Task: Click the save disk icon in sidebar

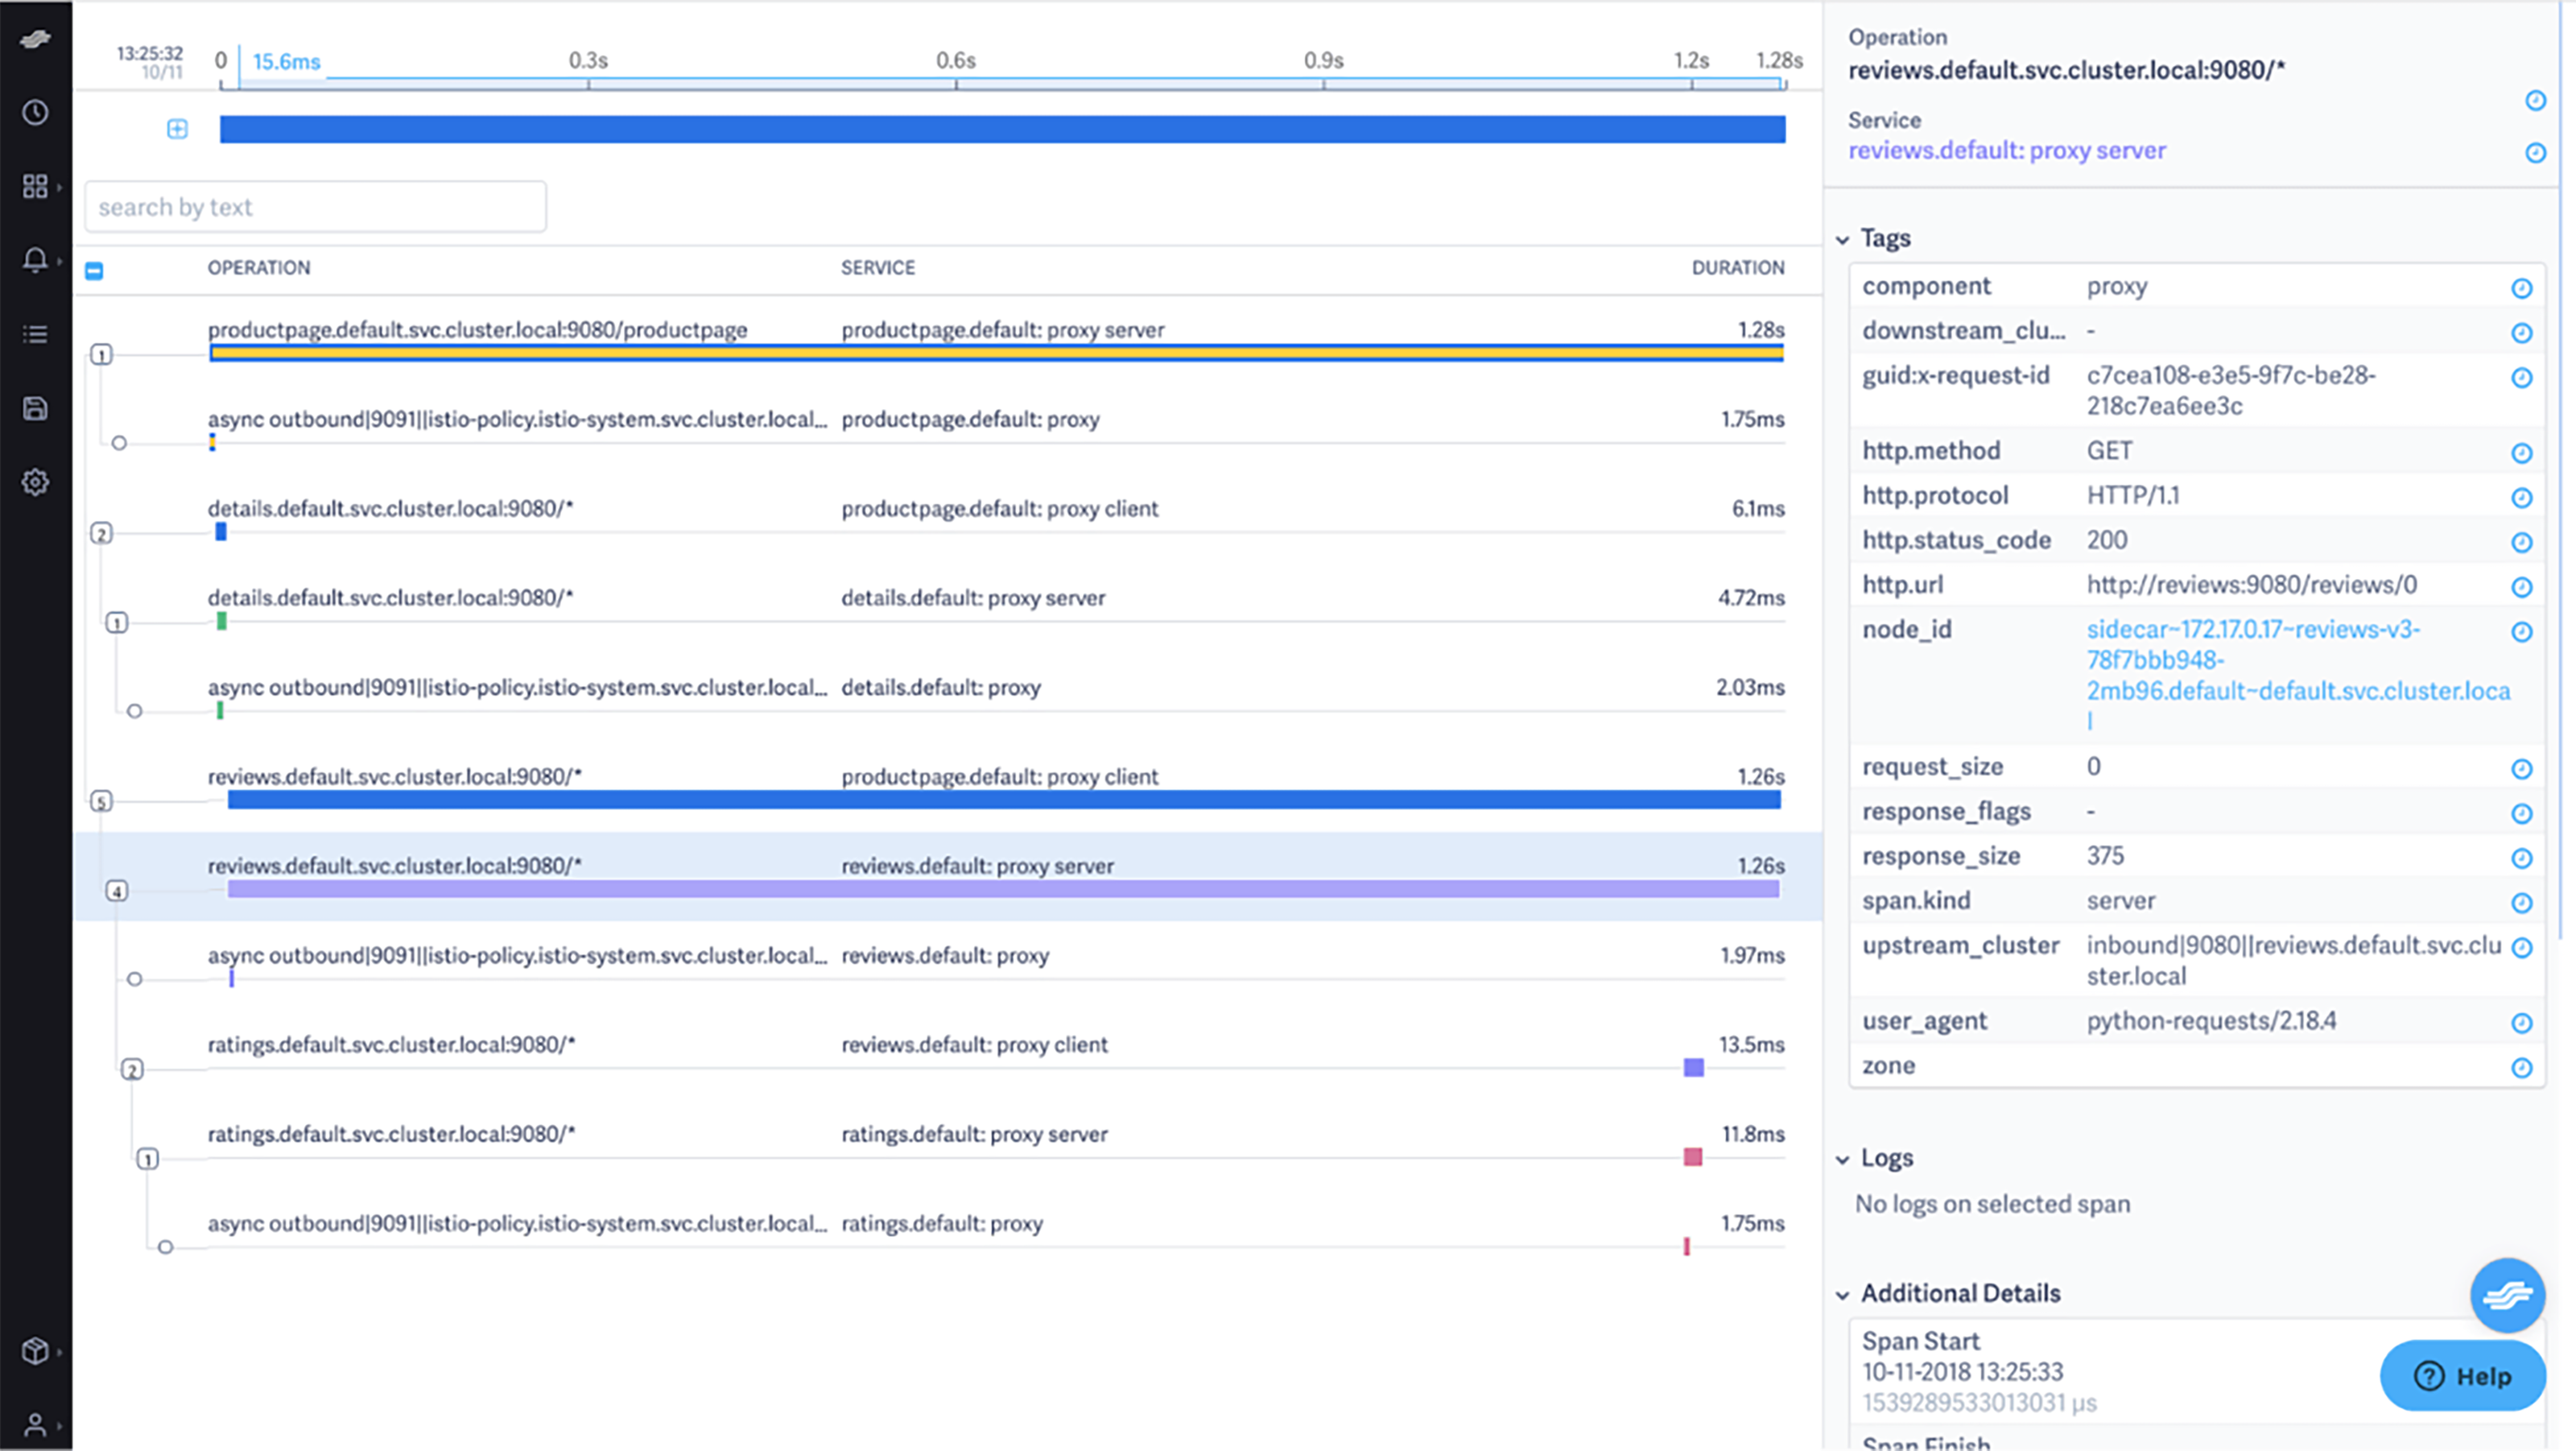Action: click(x=35, y=408)
